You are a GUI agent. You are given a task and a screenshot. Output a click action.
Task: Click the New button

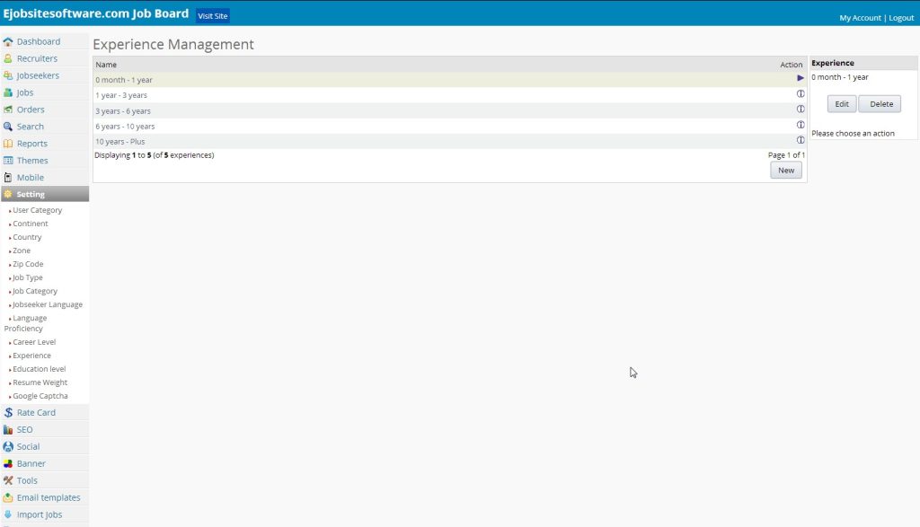pos(785,170)
